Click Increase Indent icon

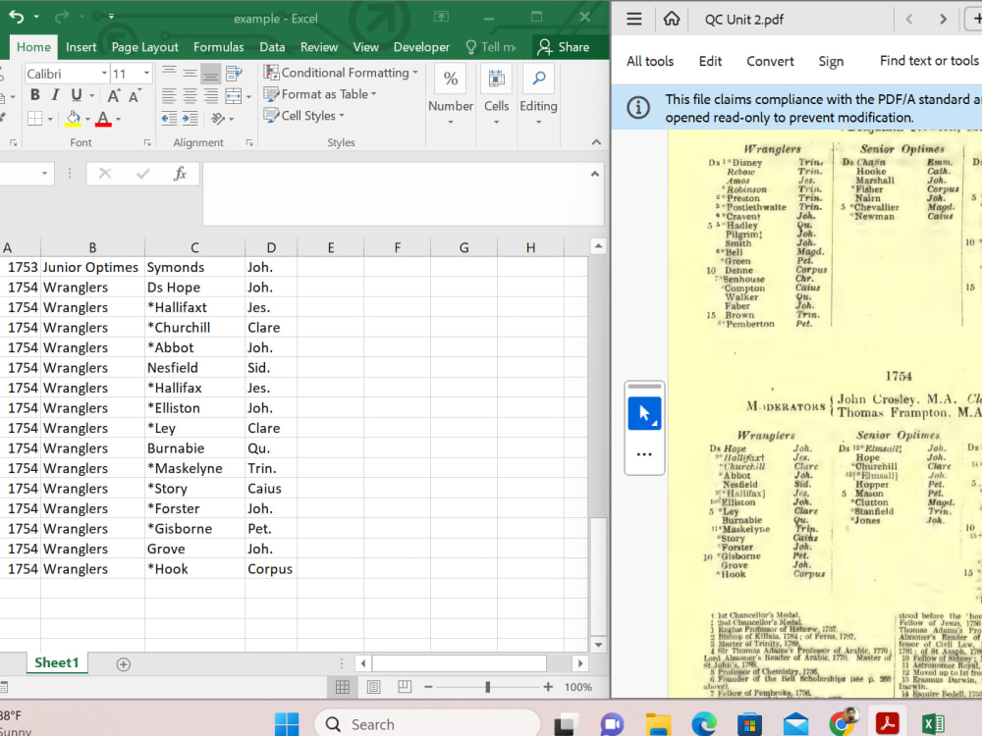click(190, 119)
